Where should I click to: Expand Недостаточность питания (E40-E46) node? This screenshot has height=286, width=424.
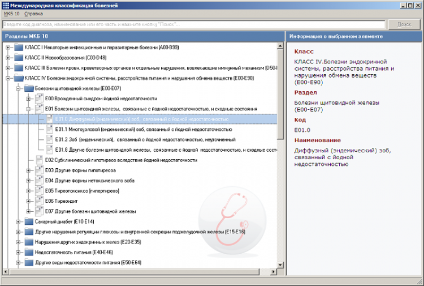tap(18, 253)
